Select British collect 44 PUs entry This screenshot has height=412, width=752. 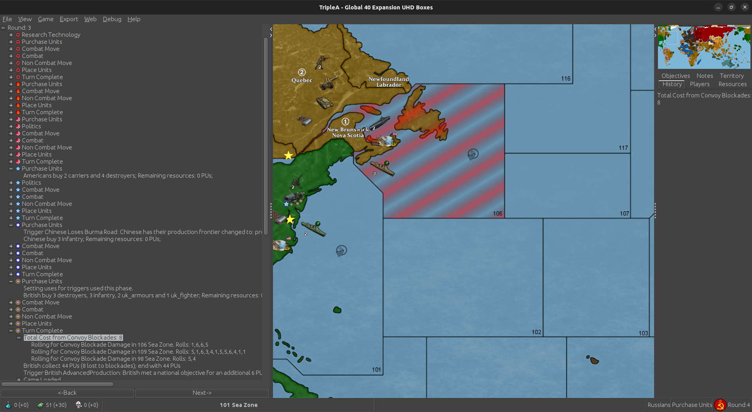pyautogui.click(x=102, y=366)
